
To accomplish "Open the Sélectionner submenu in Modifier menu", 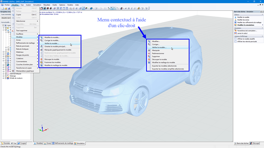I will coord(25,21).
